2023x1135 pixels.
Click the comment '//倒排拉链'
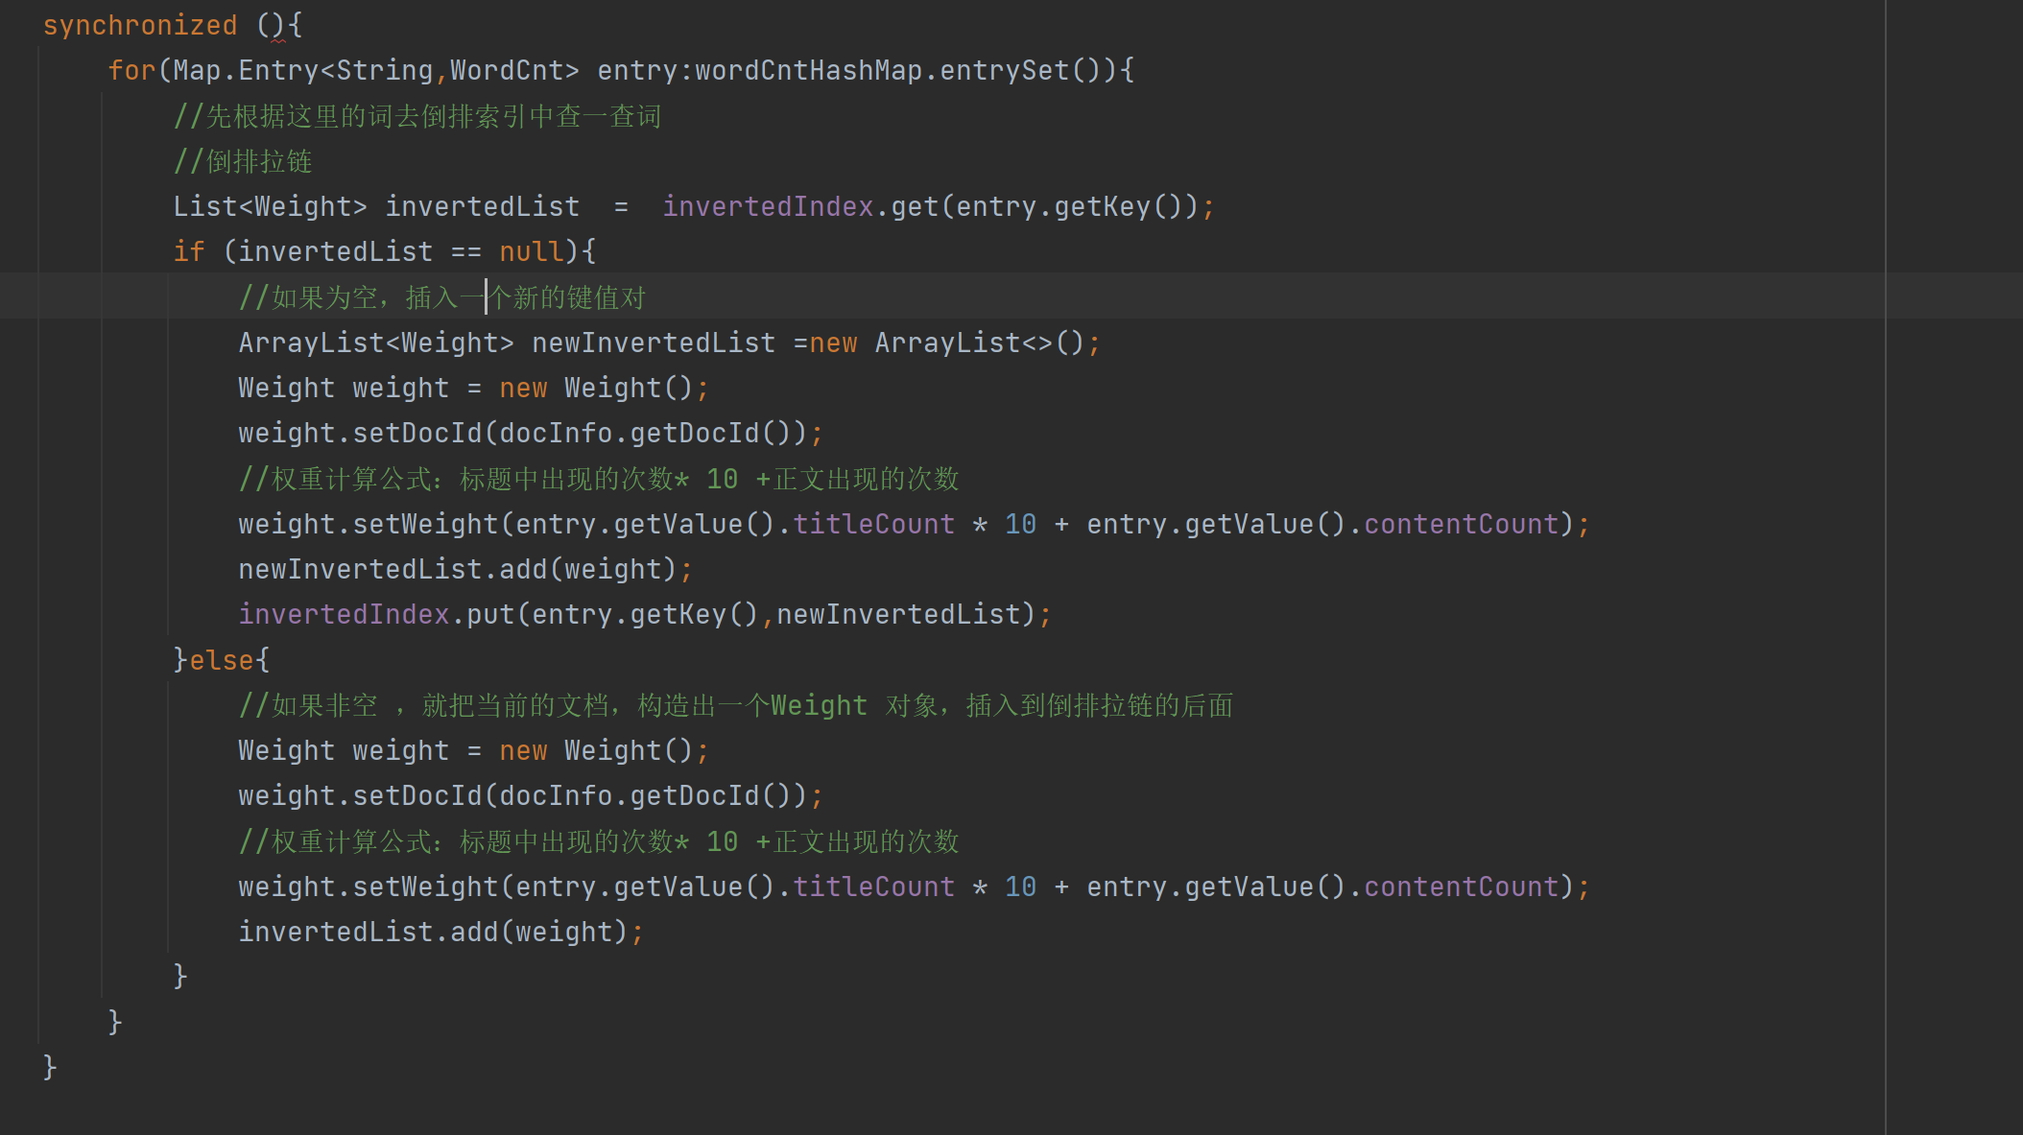pos(243,160)
